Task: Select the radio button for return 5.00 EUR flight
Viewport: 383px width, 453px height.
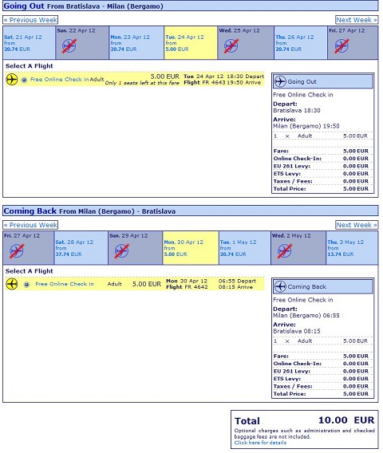Action: coord(26,285)
